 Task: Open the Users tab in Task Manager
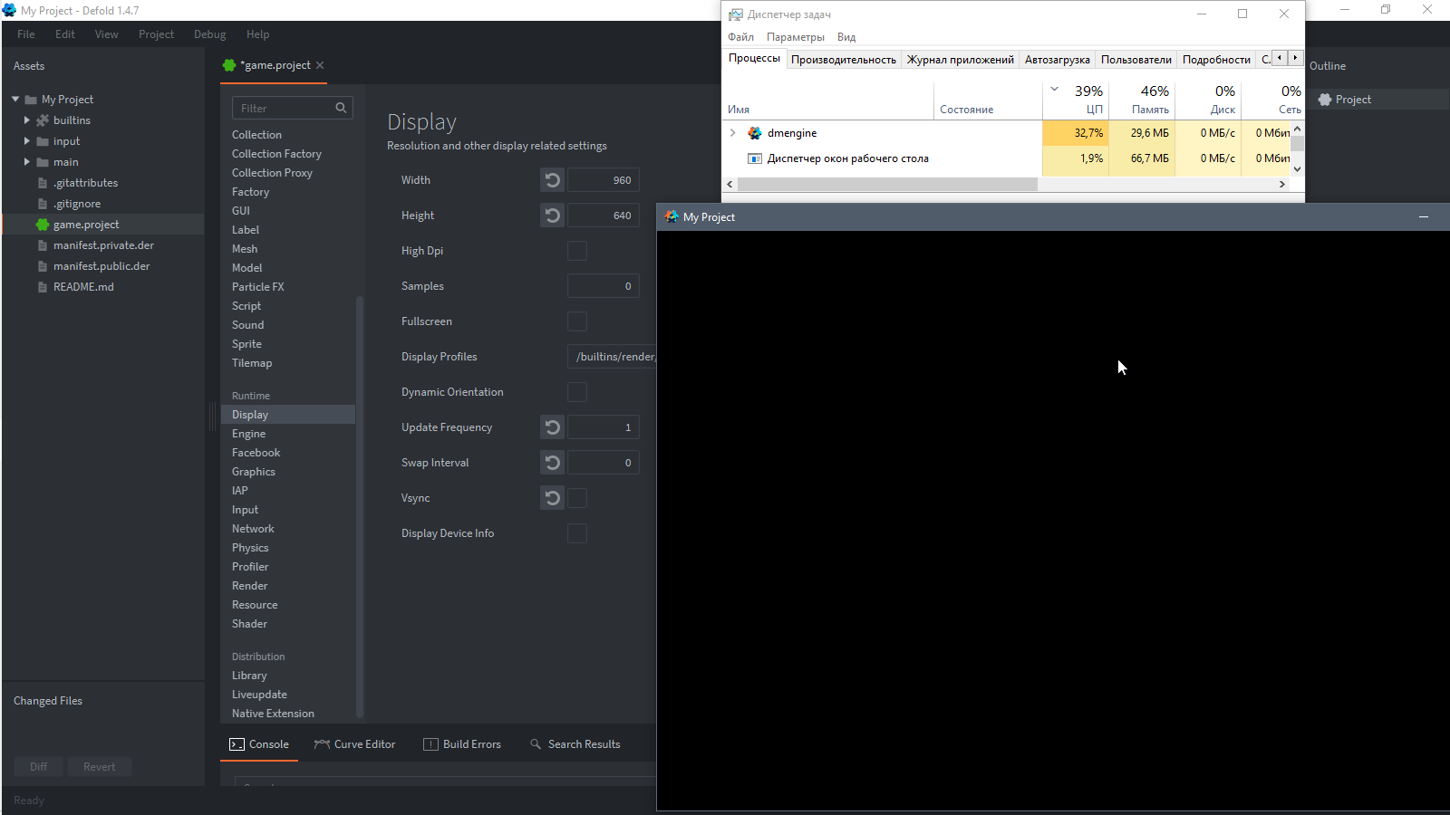(1136, 60)
